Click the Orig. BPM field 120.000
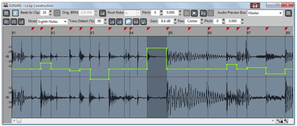Screen dimensions: 297x126 [x=86, y=13]
